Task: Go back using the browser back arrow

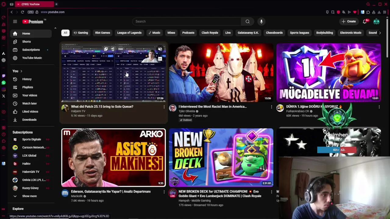Action: click(x=12, y=12)
